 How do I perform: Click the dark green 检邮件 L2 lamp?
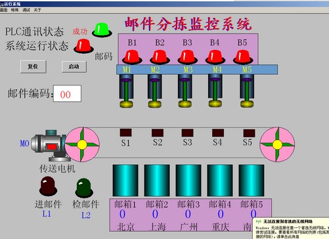[84, 188]
